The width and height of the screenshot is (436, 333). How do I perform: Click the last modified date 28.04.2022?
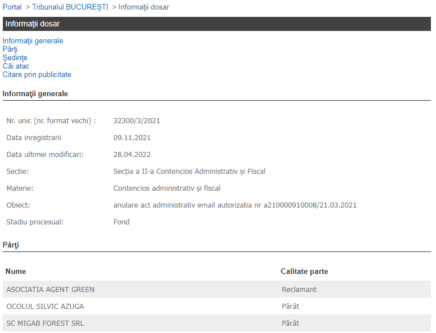pos(132,155)
